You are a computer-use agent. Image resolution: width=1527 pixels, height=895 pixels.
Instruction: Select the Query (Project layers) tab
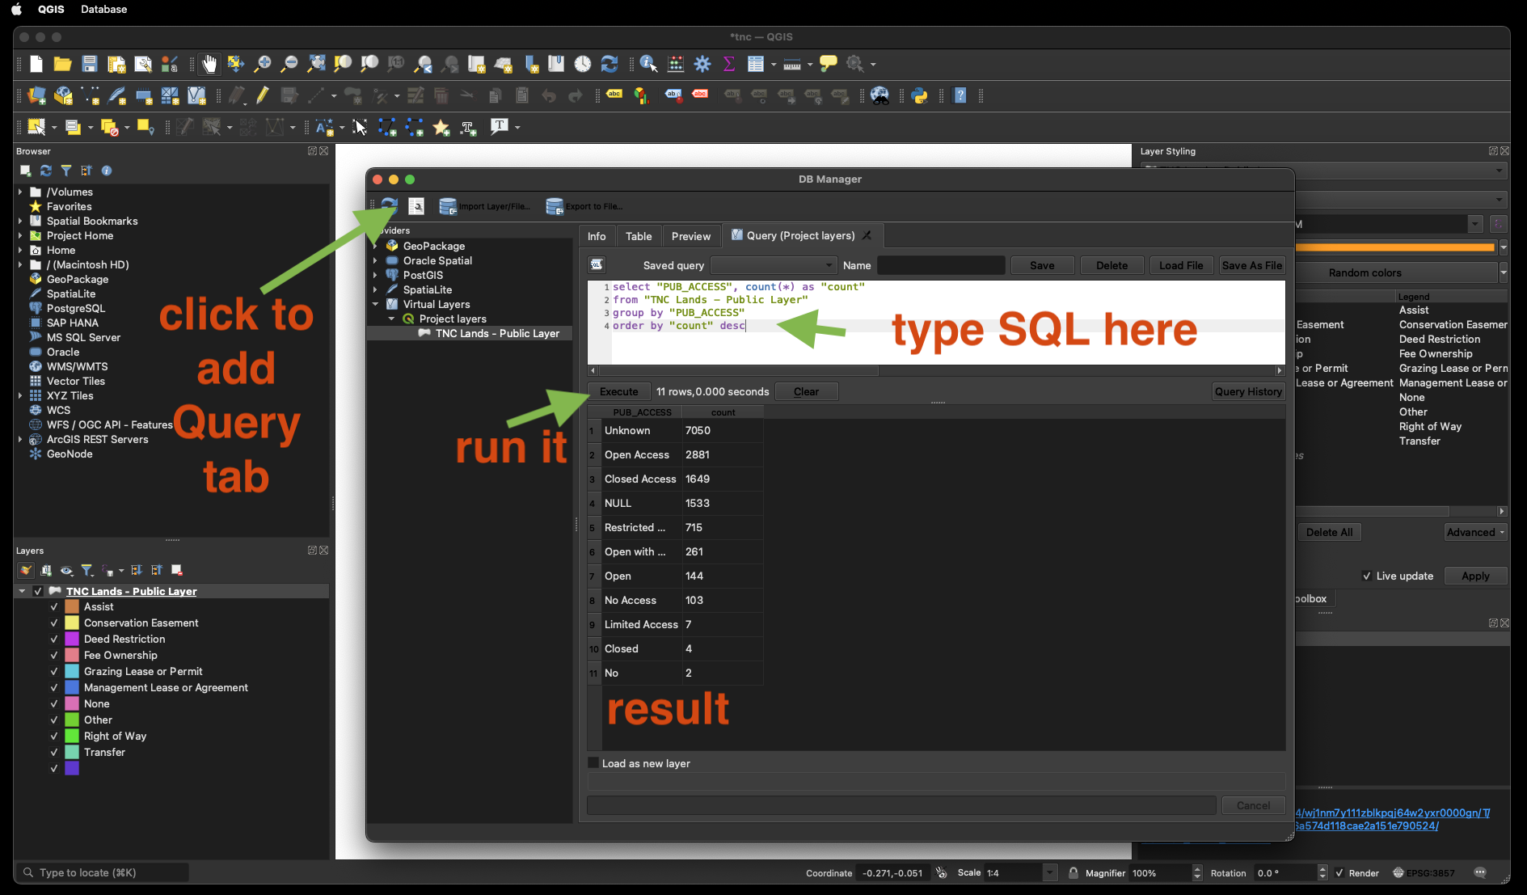tap(800, 235)
